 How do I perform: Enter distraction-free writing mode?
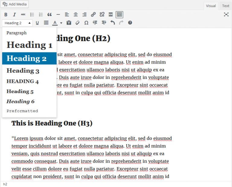226,14
